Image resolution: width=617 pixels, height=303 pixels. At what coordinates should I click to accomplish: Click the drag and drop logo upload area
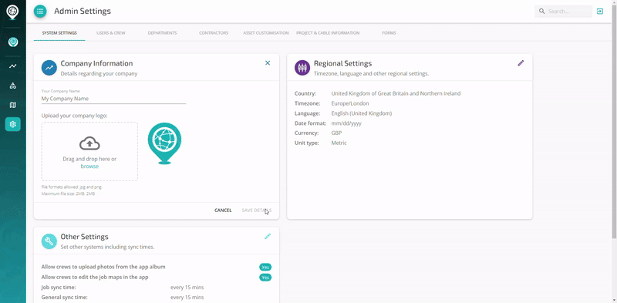click(x=89, y=151)
